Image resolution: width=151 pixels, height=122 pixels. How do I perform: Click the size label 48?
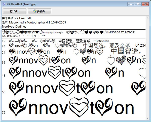click(x=4, y=76)
